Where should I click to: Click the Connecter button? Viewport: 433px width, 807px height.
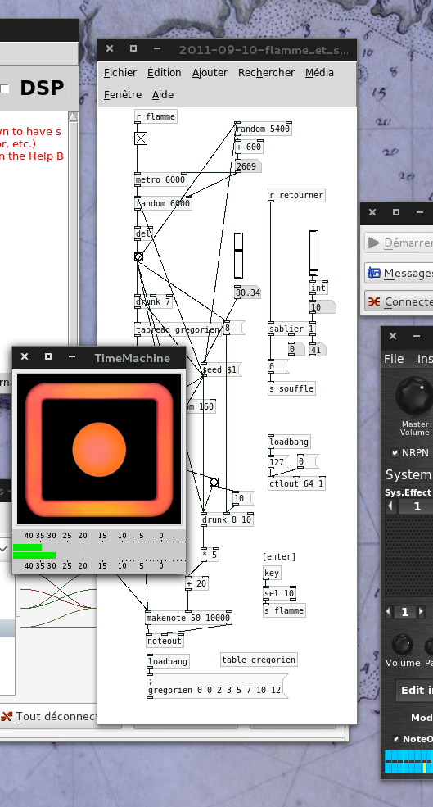[x=399, y=301]
